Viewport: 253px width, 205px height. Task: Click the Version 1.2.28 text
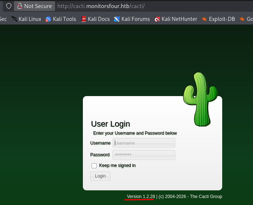pyautogui.click(x=141, y=197)
